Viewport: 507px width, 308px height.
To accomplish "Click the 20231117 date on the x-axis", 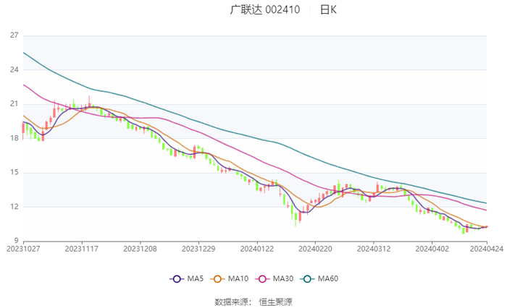I will pyautogui.click(x=81, y=248).
